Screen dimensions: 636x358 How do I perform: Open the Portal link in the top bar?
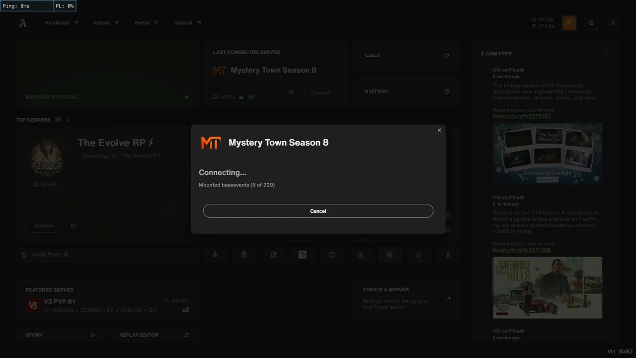click(146, 23)
